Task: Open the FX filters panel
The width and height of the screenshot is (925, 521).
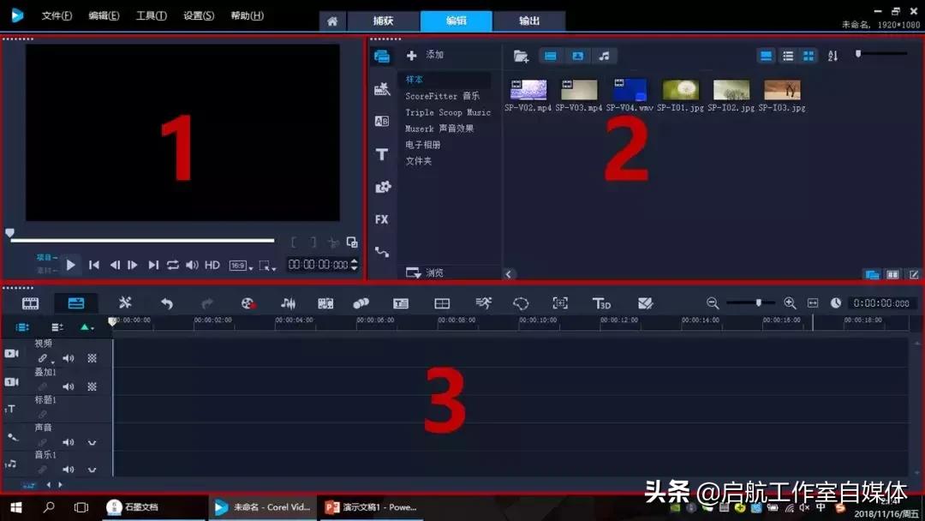Action: 381,219
